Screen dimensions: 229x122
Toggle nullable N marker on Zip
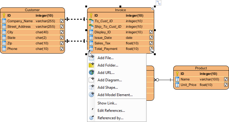point(62,43)
